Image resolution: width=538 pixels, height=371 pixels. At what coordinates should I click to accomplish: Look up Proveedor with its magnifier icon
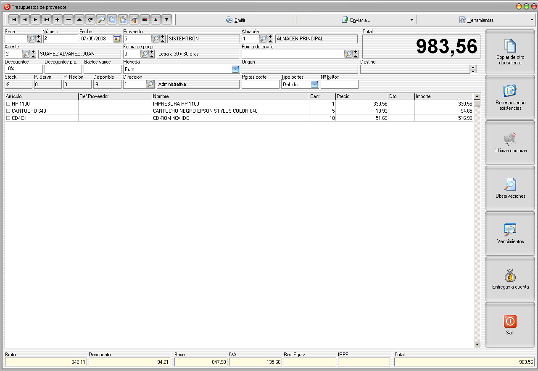155,39
